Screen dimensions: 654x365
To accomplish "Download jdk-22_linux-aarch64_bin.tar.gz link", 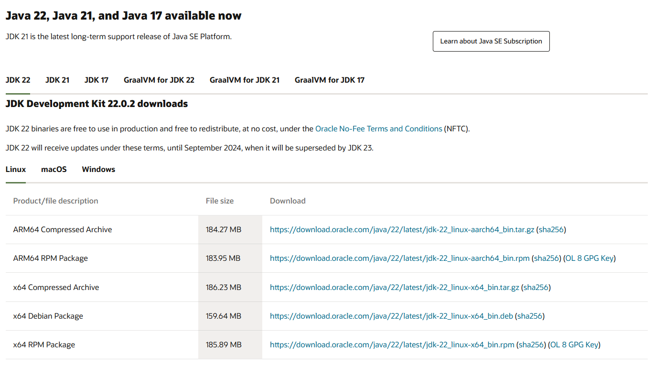I will click(x=402, y=230).
